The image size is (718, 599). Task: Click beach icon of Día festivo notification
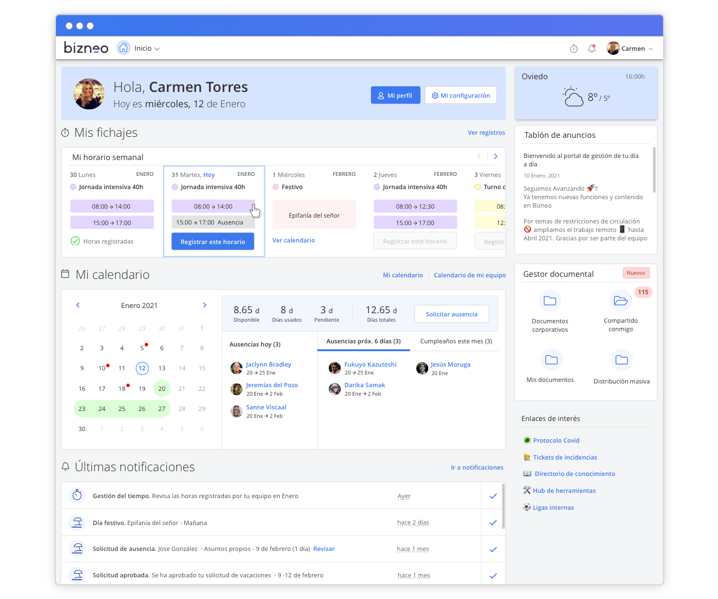pos(77,522)
